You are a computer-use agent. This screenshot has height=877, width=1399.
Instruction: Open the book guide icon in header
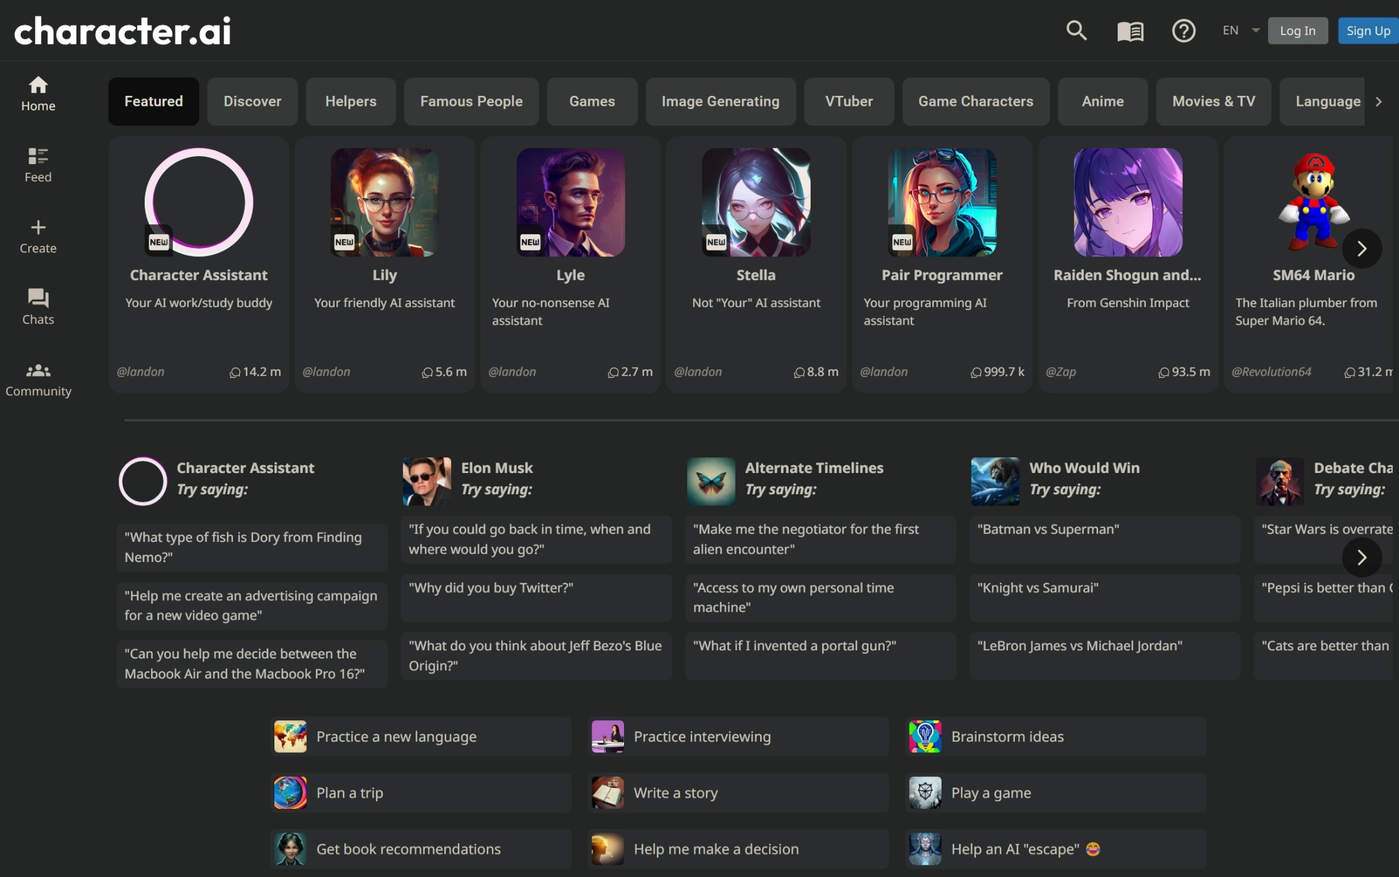(x=1130, y=31)
